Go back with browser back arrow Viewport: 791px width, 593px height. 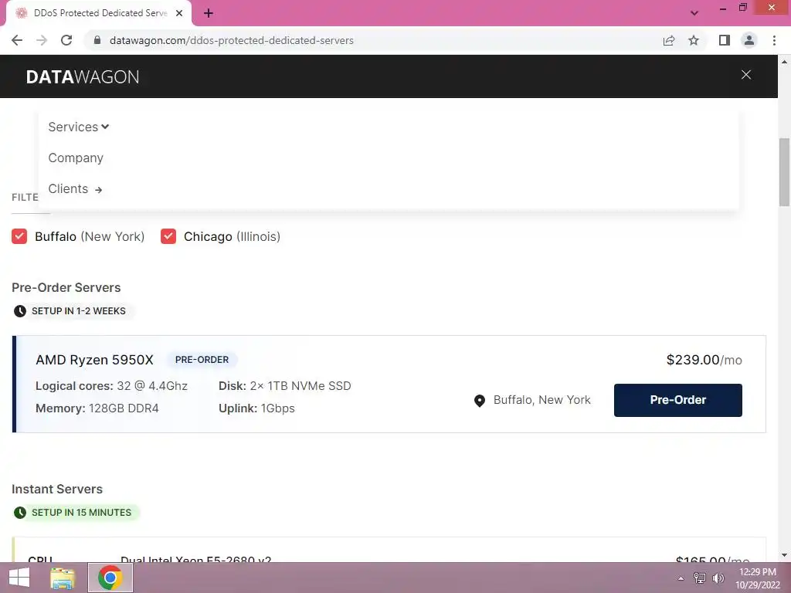pos(17,40)
